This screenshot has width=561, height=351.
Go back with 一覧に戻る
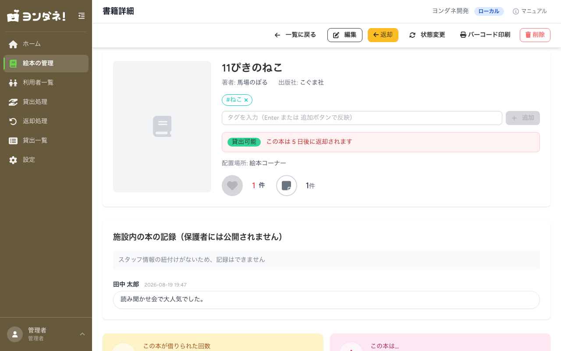click(295, 35)
